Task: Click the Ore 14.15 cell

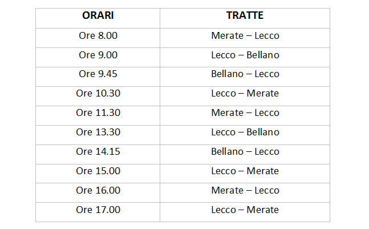Action: (x=98, y=151)
